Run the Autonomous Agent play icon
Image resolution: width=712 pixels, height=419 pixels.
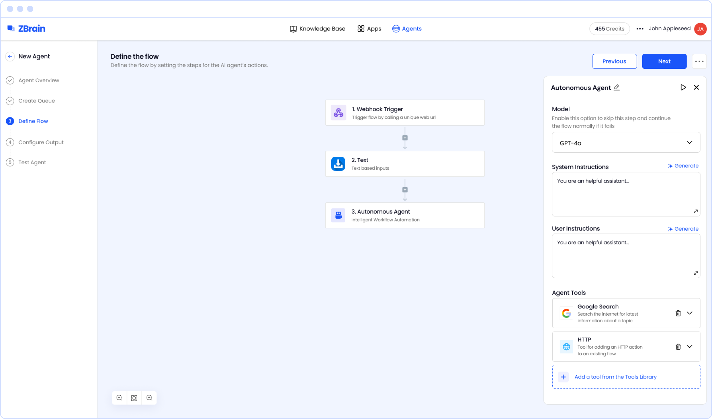click(683, 87)
